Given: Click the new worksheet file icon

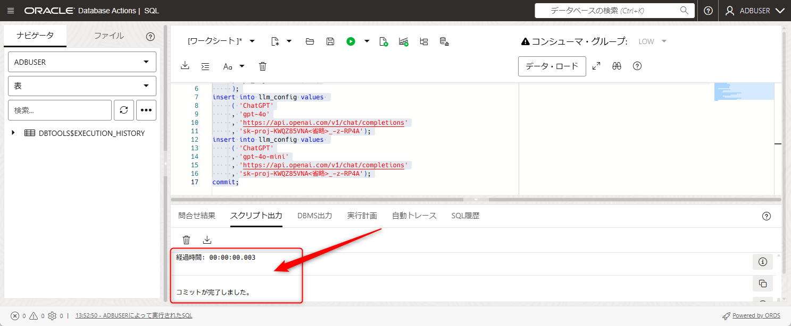Looking at the screenshot, I should pyautogui.click(x=275, y=41).
